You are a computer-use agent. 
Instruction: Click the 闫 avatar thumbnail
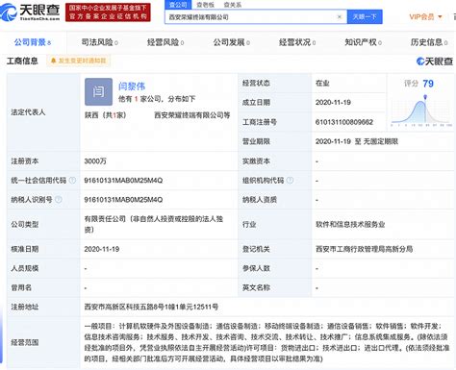click(98, 92)
